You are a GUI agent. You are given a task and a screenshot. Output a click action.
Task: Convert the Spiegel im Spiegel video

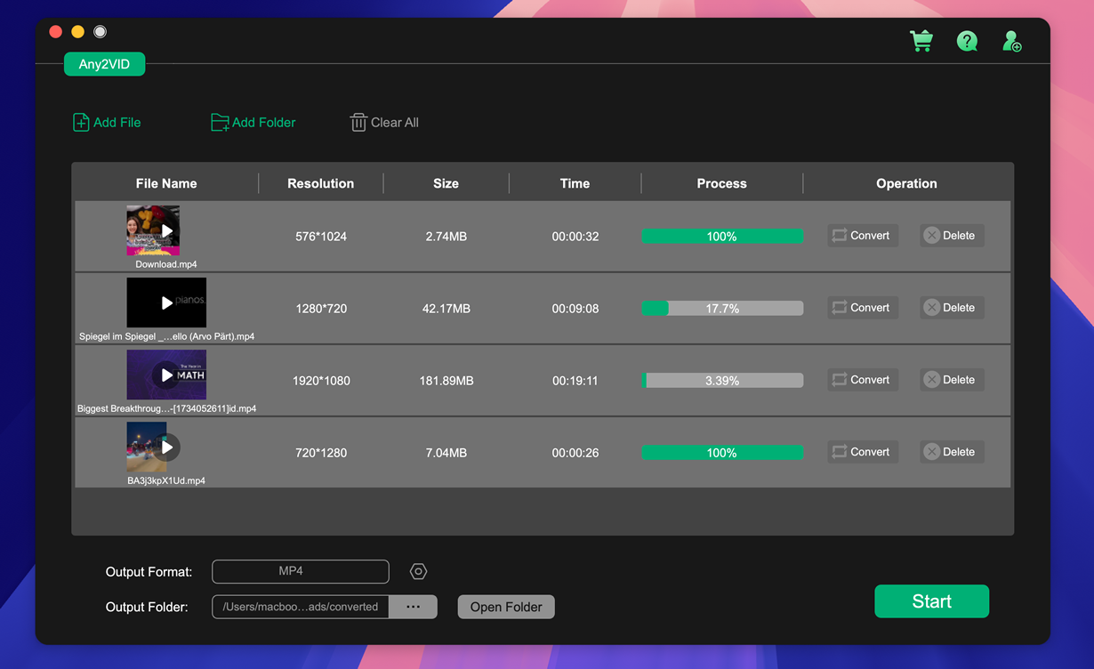[862, 308]
